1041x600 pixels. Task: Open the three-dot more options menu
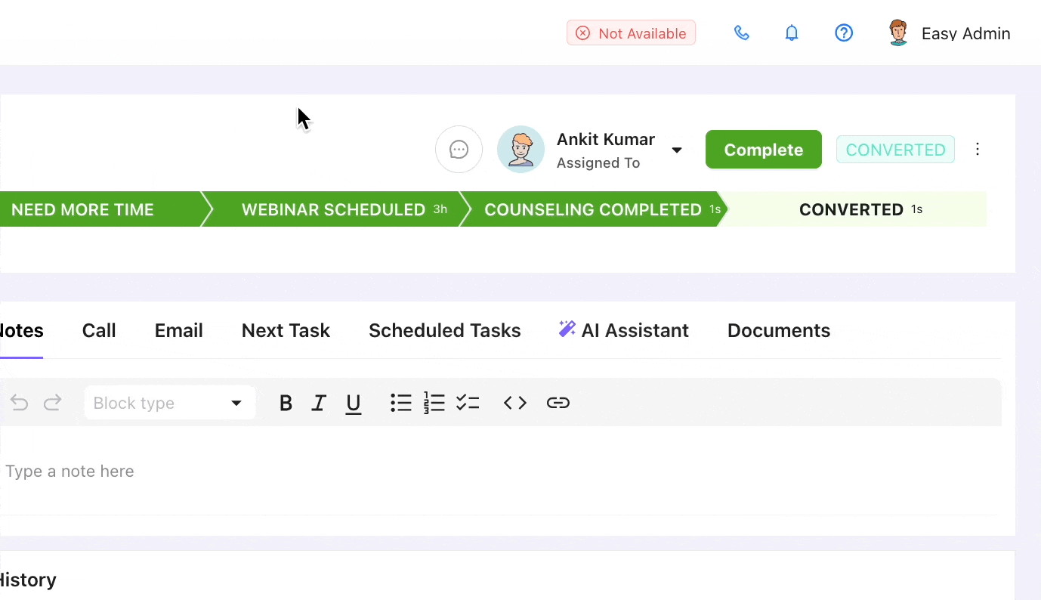click(978, 150)
